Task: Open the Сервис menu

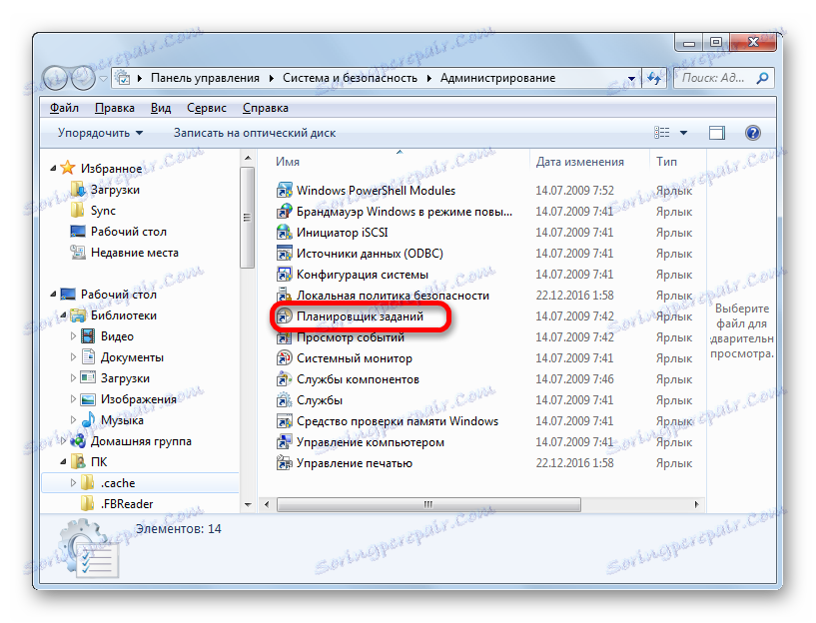Action: 207,108
